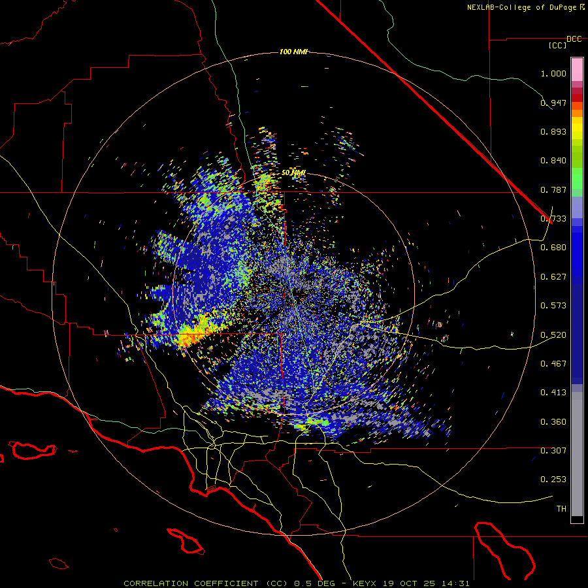The height and width of the screenshot is (588, 588).
Task: Select the 0.947 scale value
Action: point(553,103)
